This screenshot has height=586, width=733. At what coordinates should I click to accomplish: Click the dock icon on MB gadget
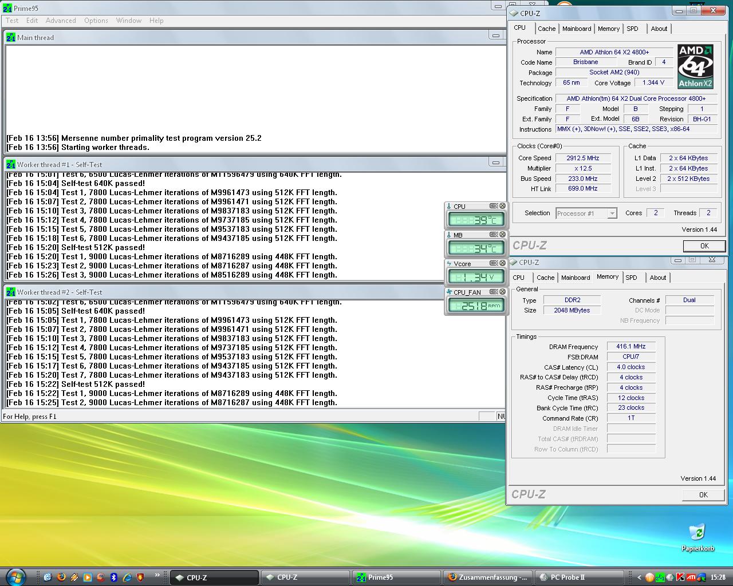494,235
